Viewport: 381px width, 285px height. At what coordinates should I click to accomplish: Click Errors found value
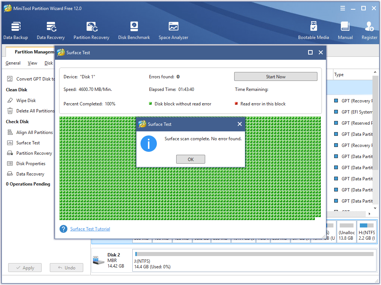pyautogui.click(x=178, y=77)
